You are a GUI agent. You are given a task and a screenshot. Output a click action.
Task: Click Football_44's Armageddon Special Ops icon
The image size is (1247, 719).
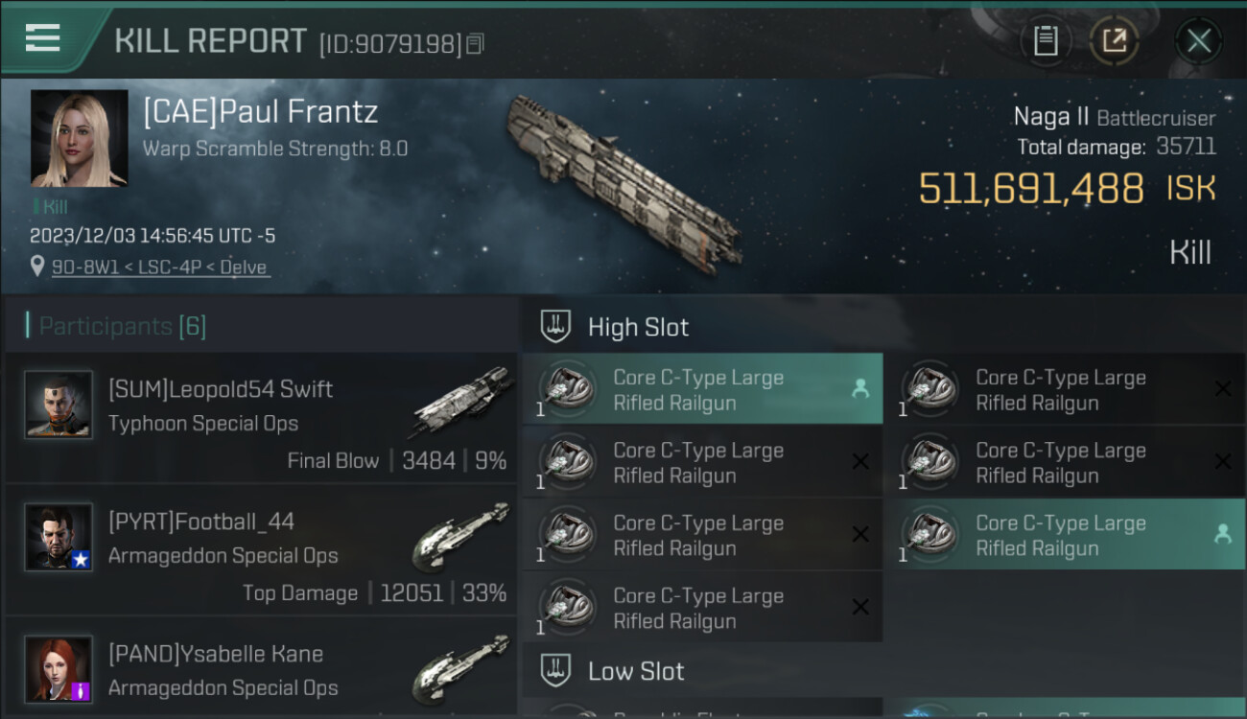tap(461, 534)
